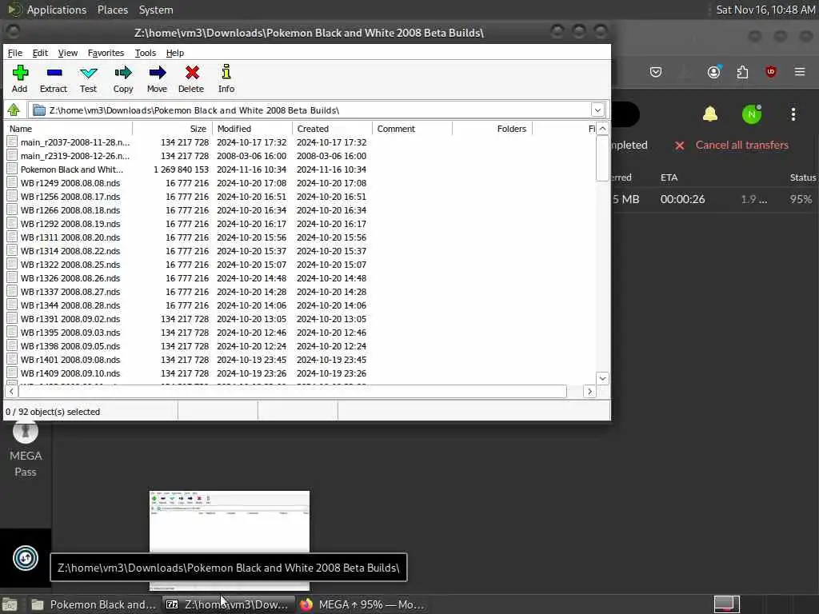Click vertical scrollbar down arrow

point(602,378)
